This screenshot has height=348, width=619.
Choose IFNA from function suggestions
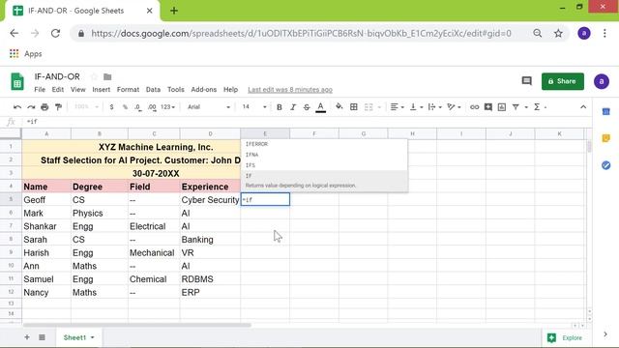pos(324,155)
